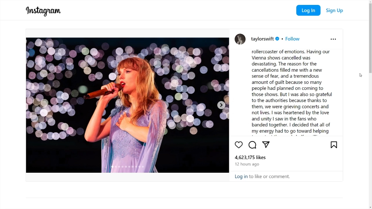Click the blue verified badge
372x209 pixels.
click(x=277, y=39)
